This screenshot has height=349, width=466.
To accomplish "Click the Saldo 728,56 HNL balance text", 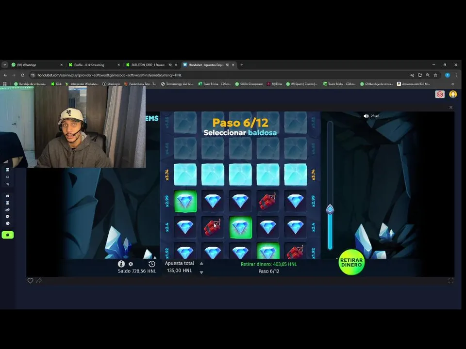I will point(137,271).
